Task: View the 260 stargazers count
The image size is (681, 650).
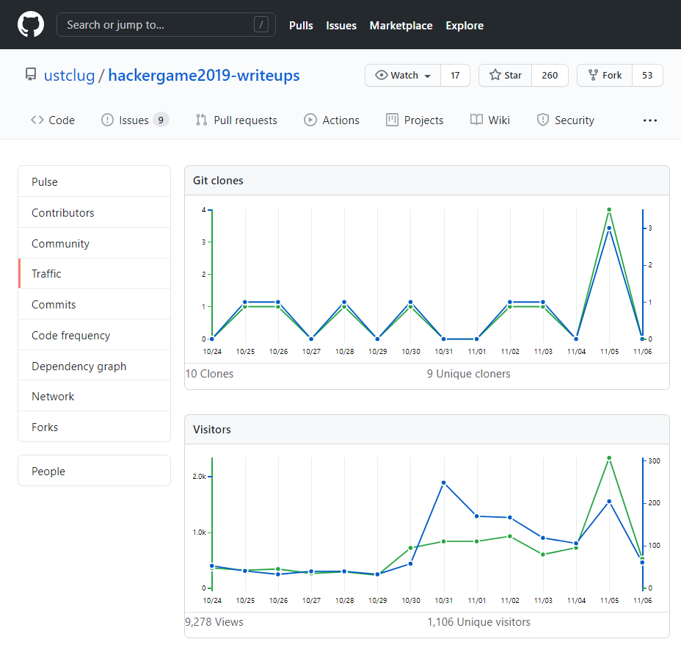Action: (550, 75)
